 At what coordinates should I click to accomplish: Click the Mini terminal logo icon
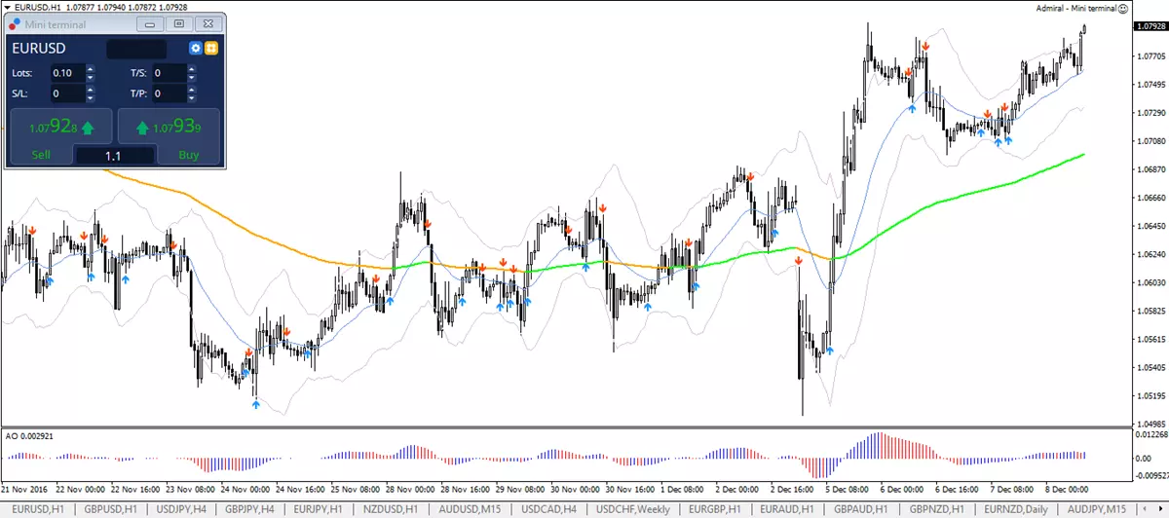pyautogui.click(x=14, y=23)
